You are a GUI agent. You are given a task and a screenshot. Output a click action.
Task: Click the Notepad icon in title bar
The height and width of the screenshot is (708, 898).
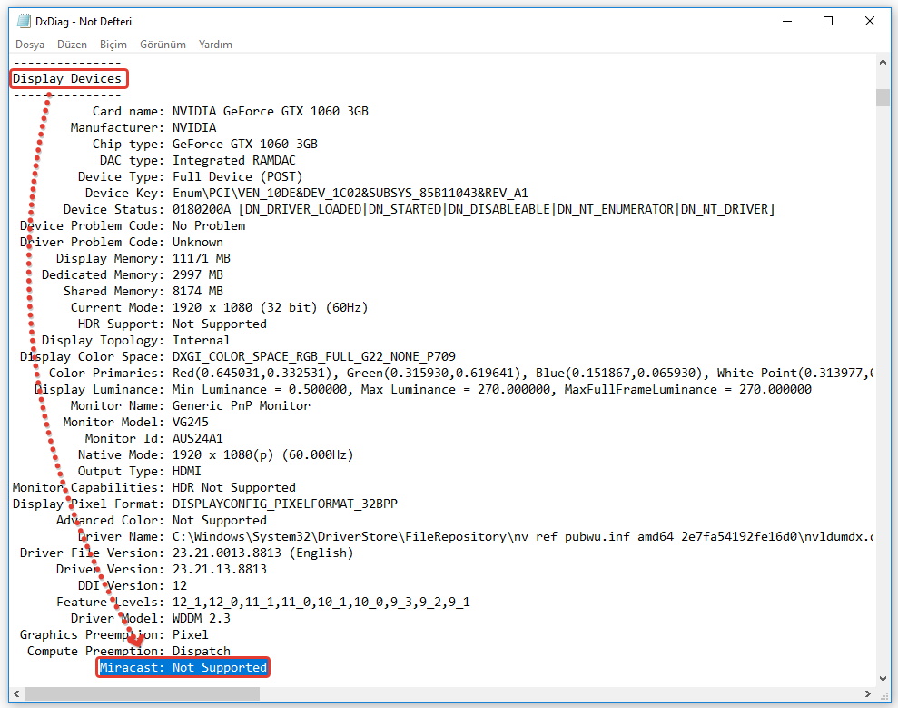[25, 21]
